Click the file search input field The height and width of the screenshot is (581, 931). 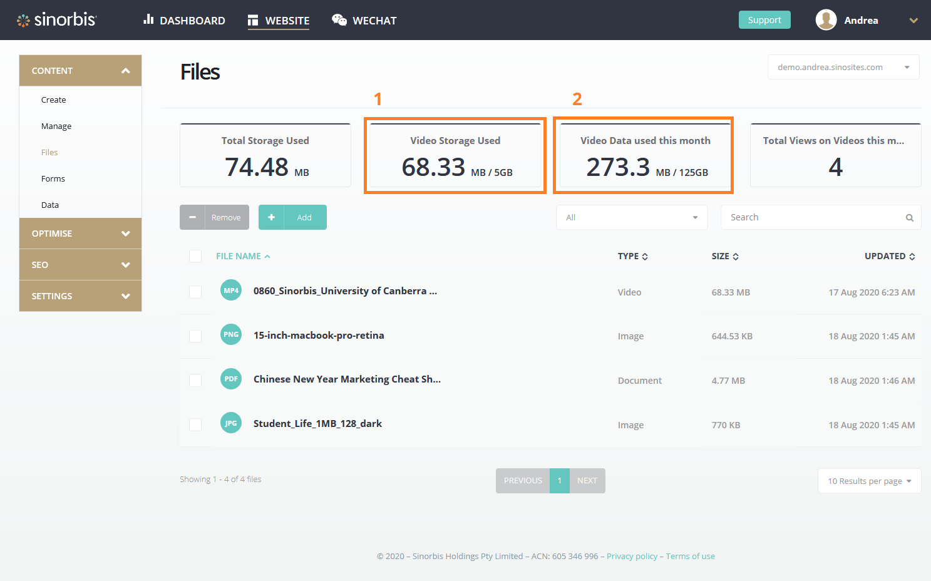813,217
